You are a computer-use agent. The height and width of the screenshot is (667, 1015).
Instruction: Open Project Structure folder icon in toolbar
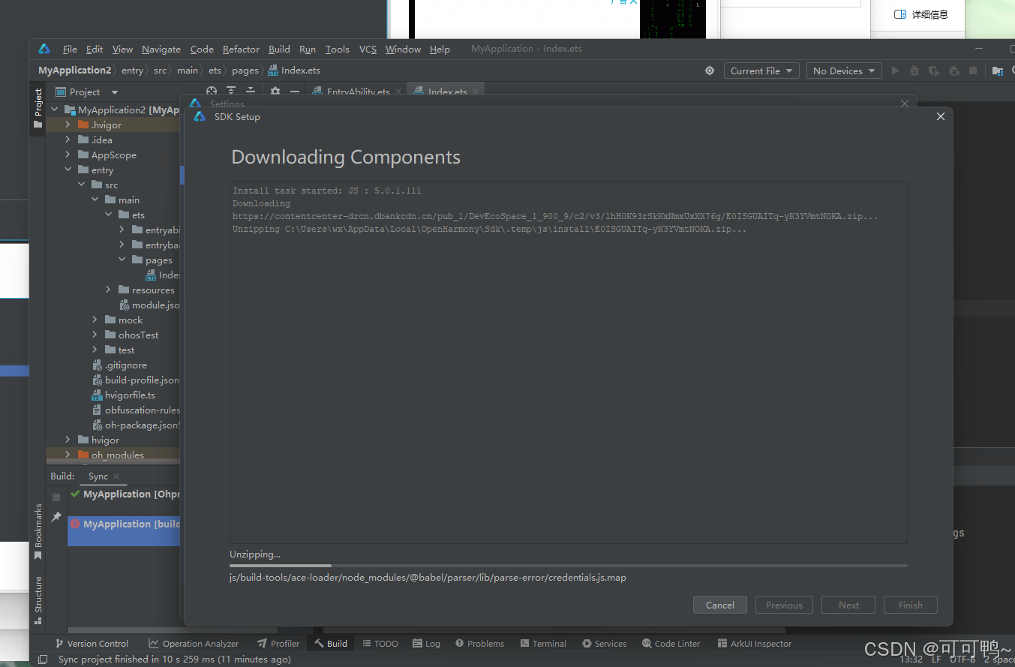click(998, 71)
